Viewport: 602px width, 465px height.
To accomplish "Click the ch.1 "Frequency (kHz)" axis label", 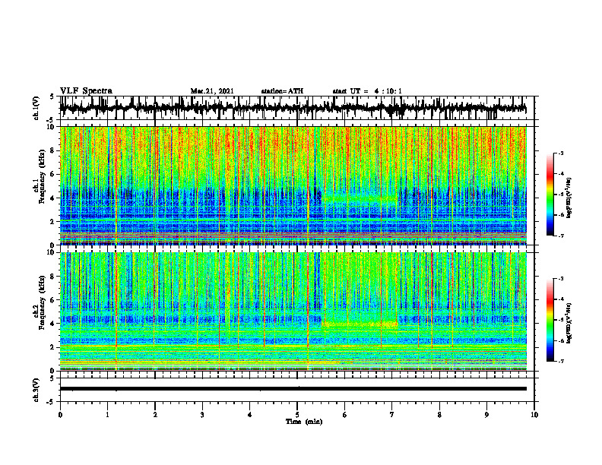I will point(42,177).
